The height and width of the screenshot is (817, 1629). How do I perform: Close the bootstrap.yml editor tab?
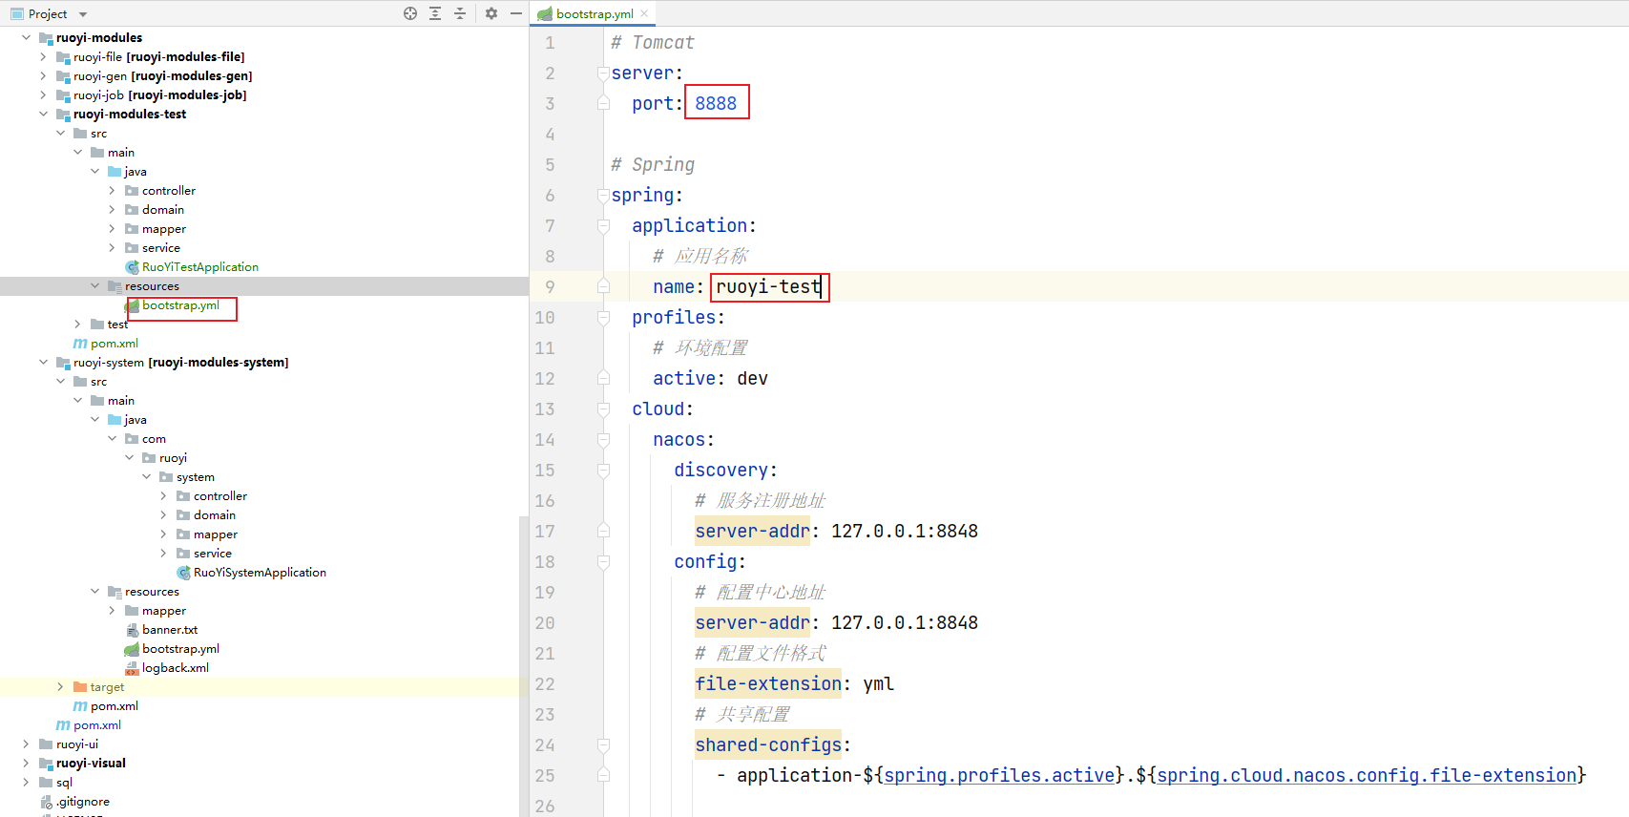[644, 13]
